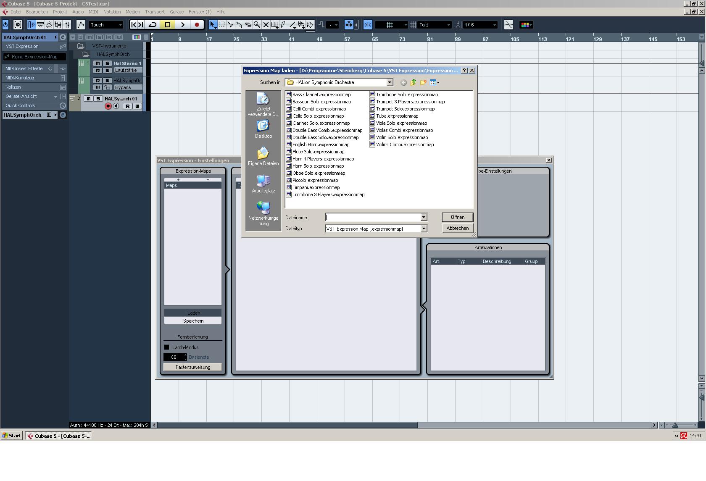Show the Inspector panel toolbar icon
Image resolution: width=706 pixels, height=481 pixels.
click(32, 25)
